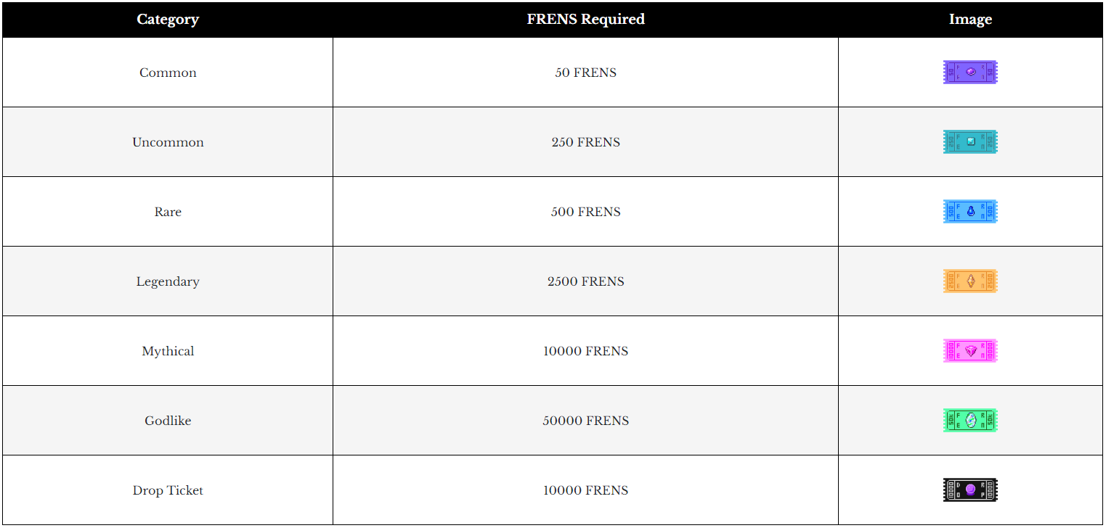The width and height of the screenshot is (1106, 528).
Task: Select the Common category cell
Action: tap(168, 73)
